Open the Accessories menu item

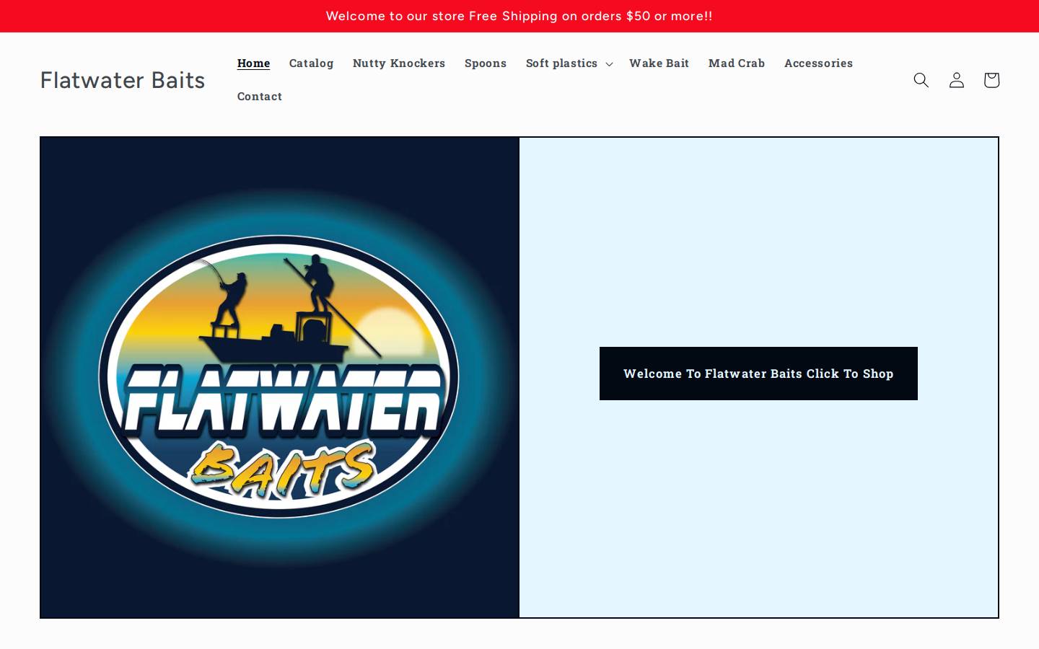click(818, 63)
